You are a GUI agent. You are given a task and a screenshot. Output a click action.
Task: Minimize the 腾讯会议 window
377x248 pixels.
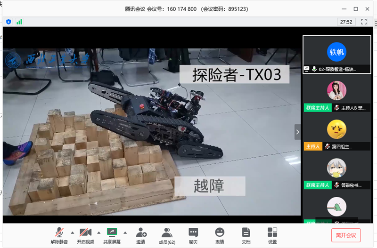pyautogui.click(x=344, y=9)
